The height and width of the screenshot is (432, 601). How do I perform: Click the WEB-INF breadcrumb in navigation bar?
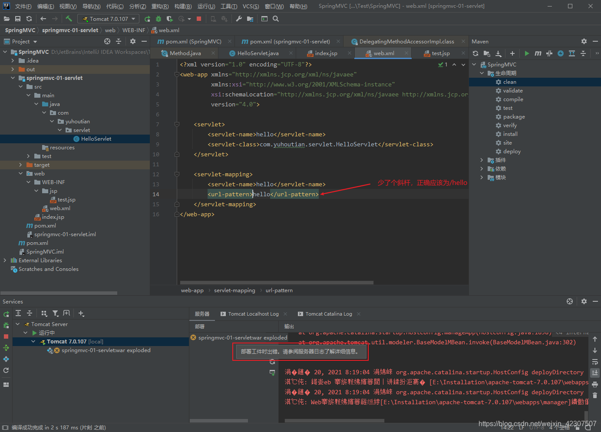(x=134, y=30)
